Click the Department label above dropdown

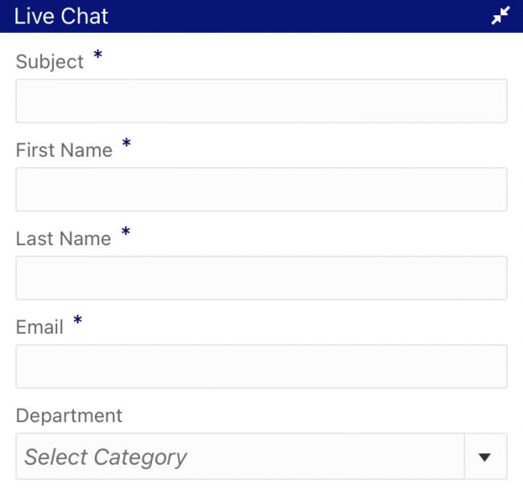(x=69, y=416)
